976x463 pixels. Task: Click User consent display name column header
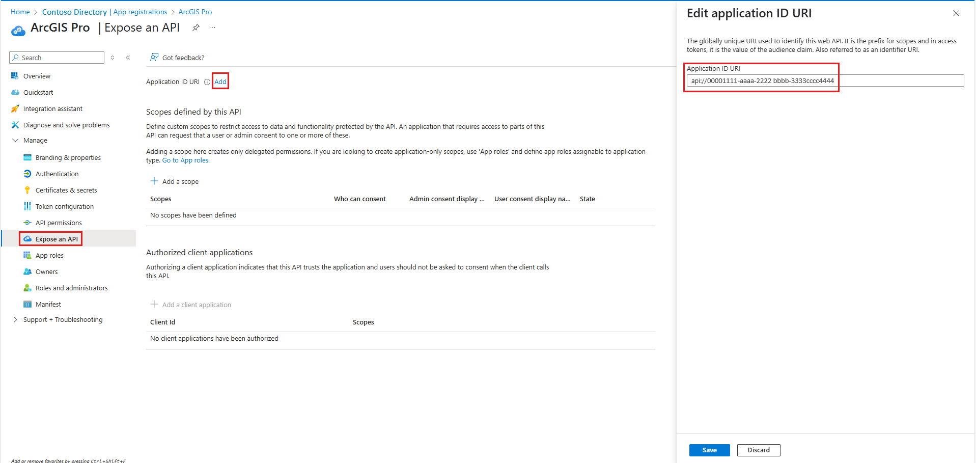click(533, 199)
